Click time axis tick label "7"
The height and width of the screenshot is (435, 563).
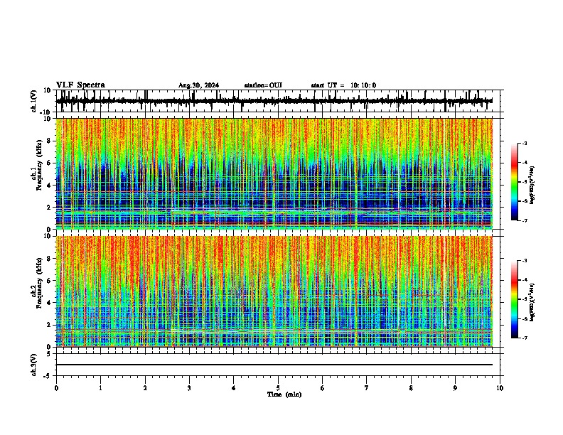[x=367, y=388]
